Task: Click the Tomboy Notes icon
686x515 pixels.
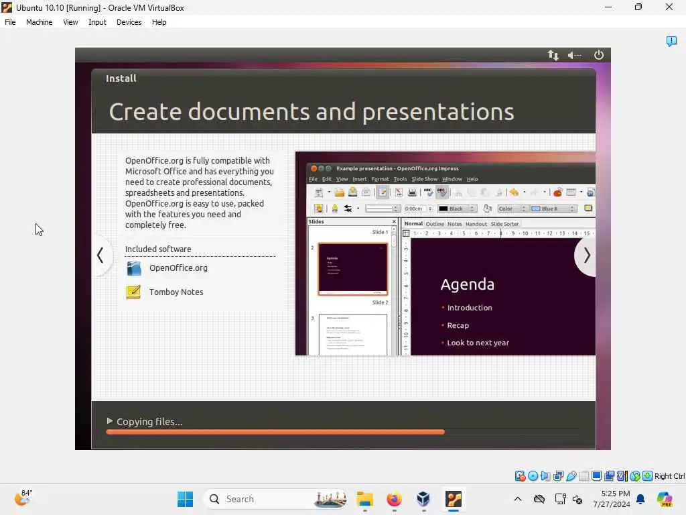Action: tap(133, 292)
